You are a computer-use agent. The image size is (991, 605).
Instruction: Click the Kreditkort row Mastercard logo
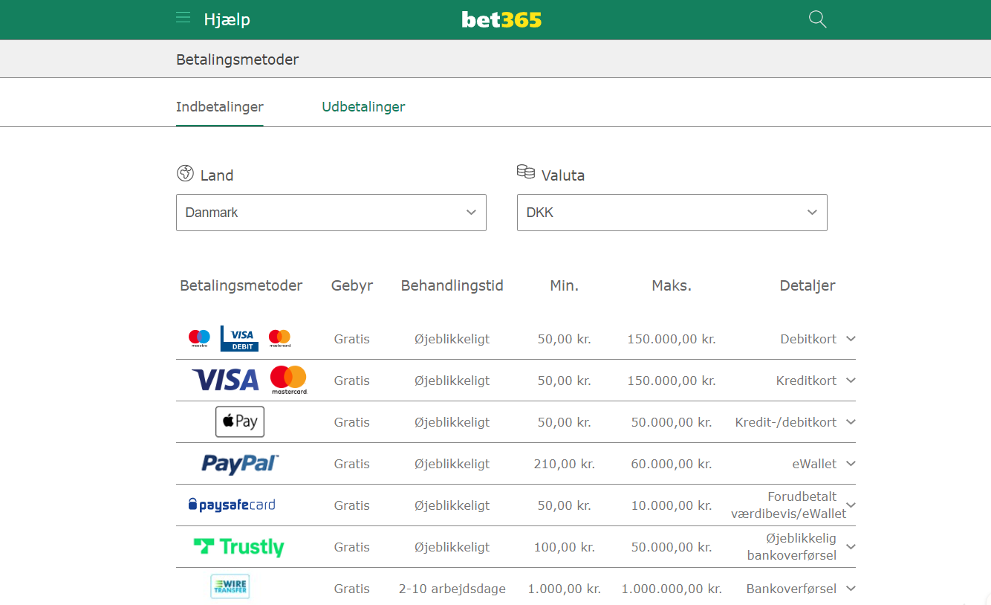coord(289,380)
